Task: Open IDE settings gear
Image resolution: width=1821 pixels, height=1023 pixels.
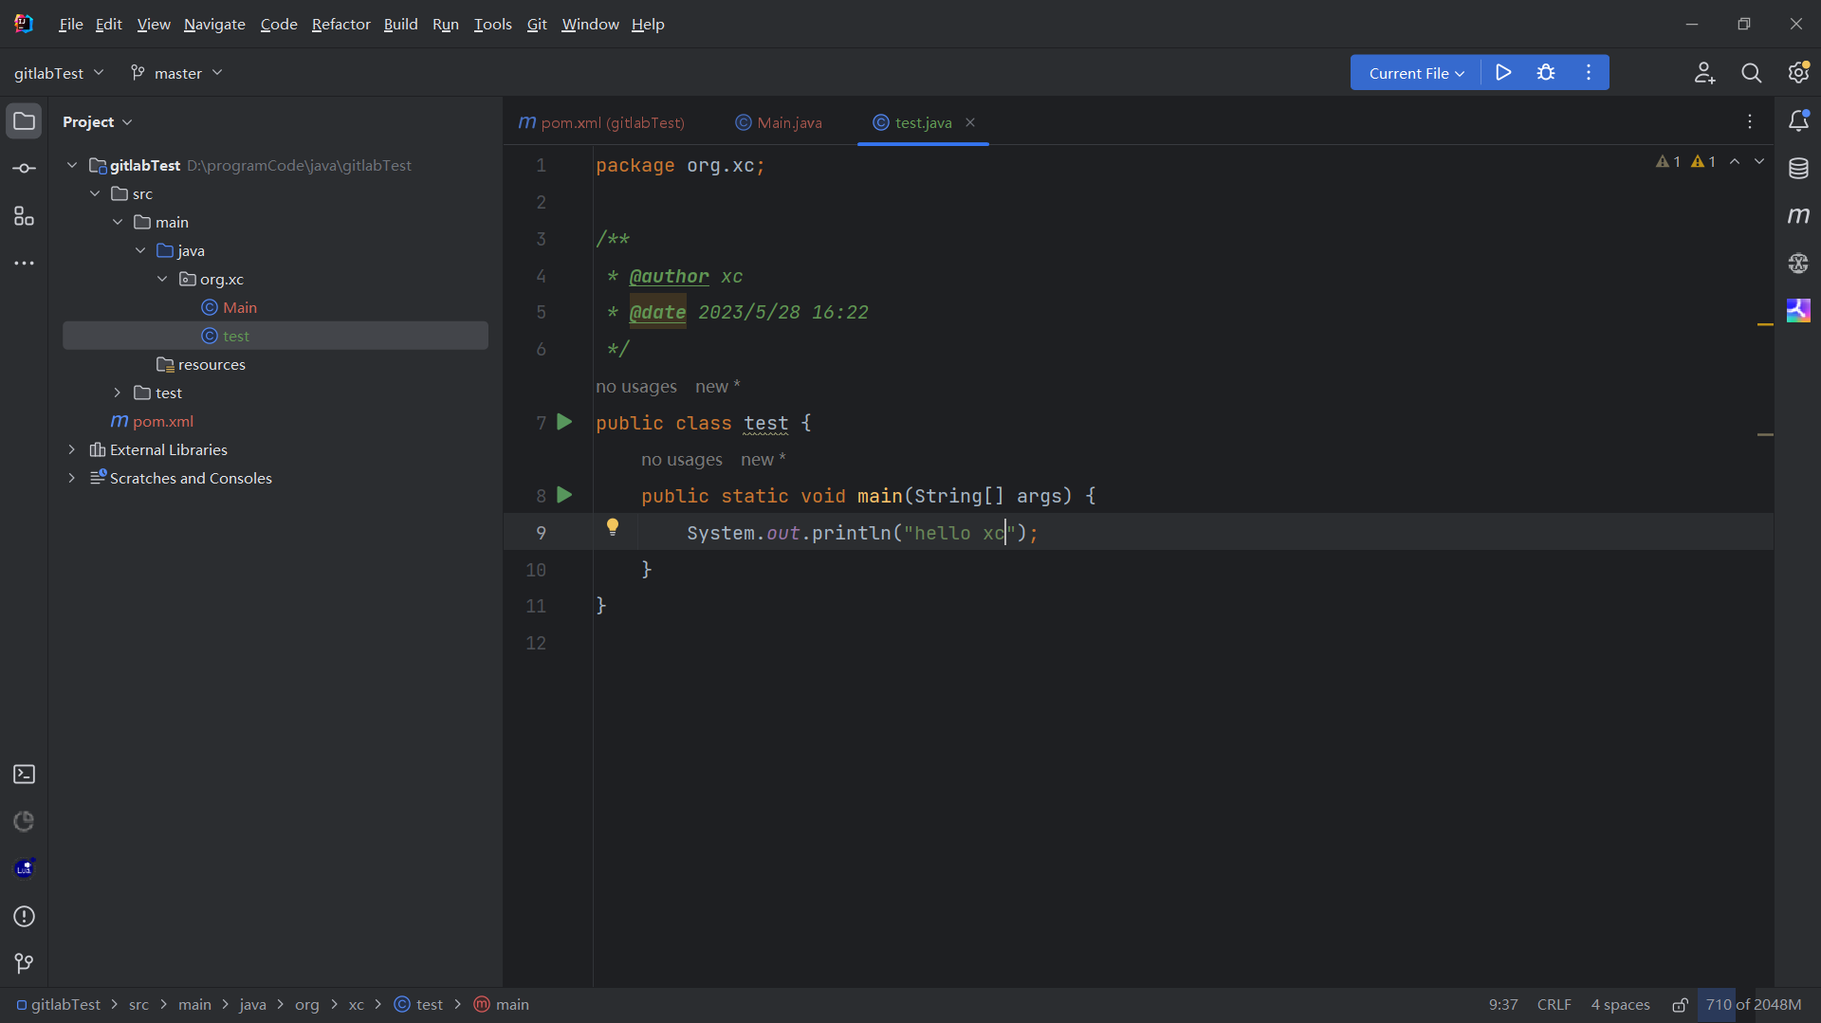Action: tap(1798, 73)
